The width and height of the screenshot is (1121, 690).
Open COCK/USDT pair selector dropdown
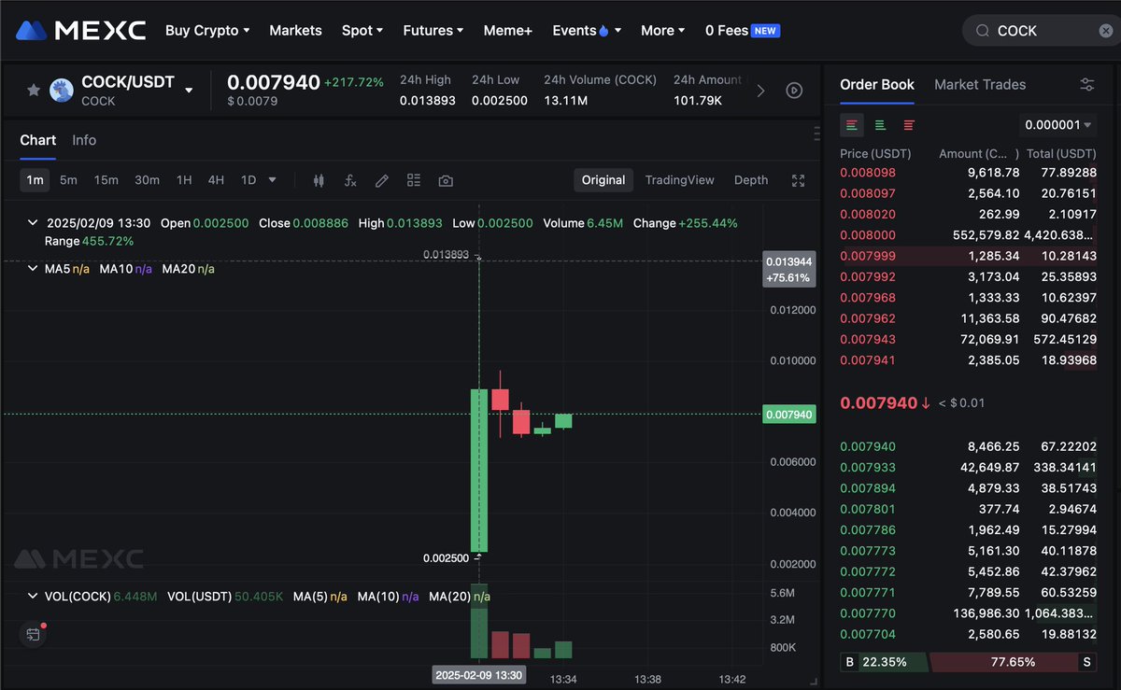click(190, 91)
